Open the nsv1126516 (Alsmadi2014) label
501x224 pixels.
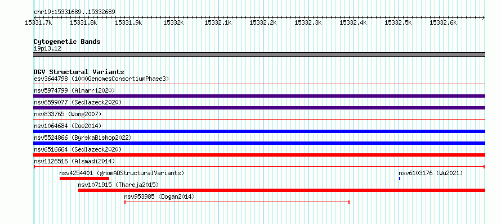point(74,161)
